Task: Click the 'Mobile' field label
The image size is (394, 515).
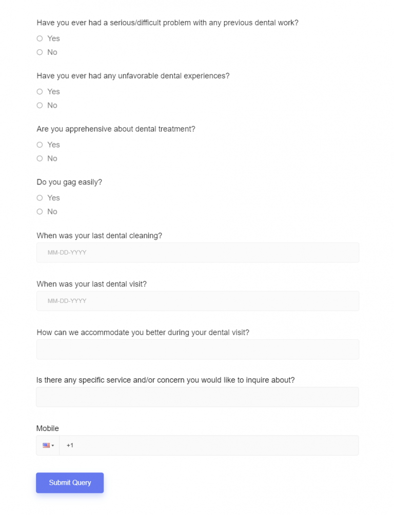Action: [x=47, y=428]
